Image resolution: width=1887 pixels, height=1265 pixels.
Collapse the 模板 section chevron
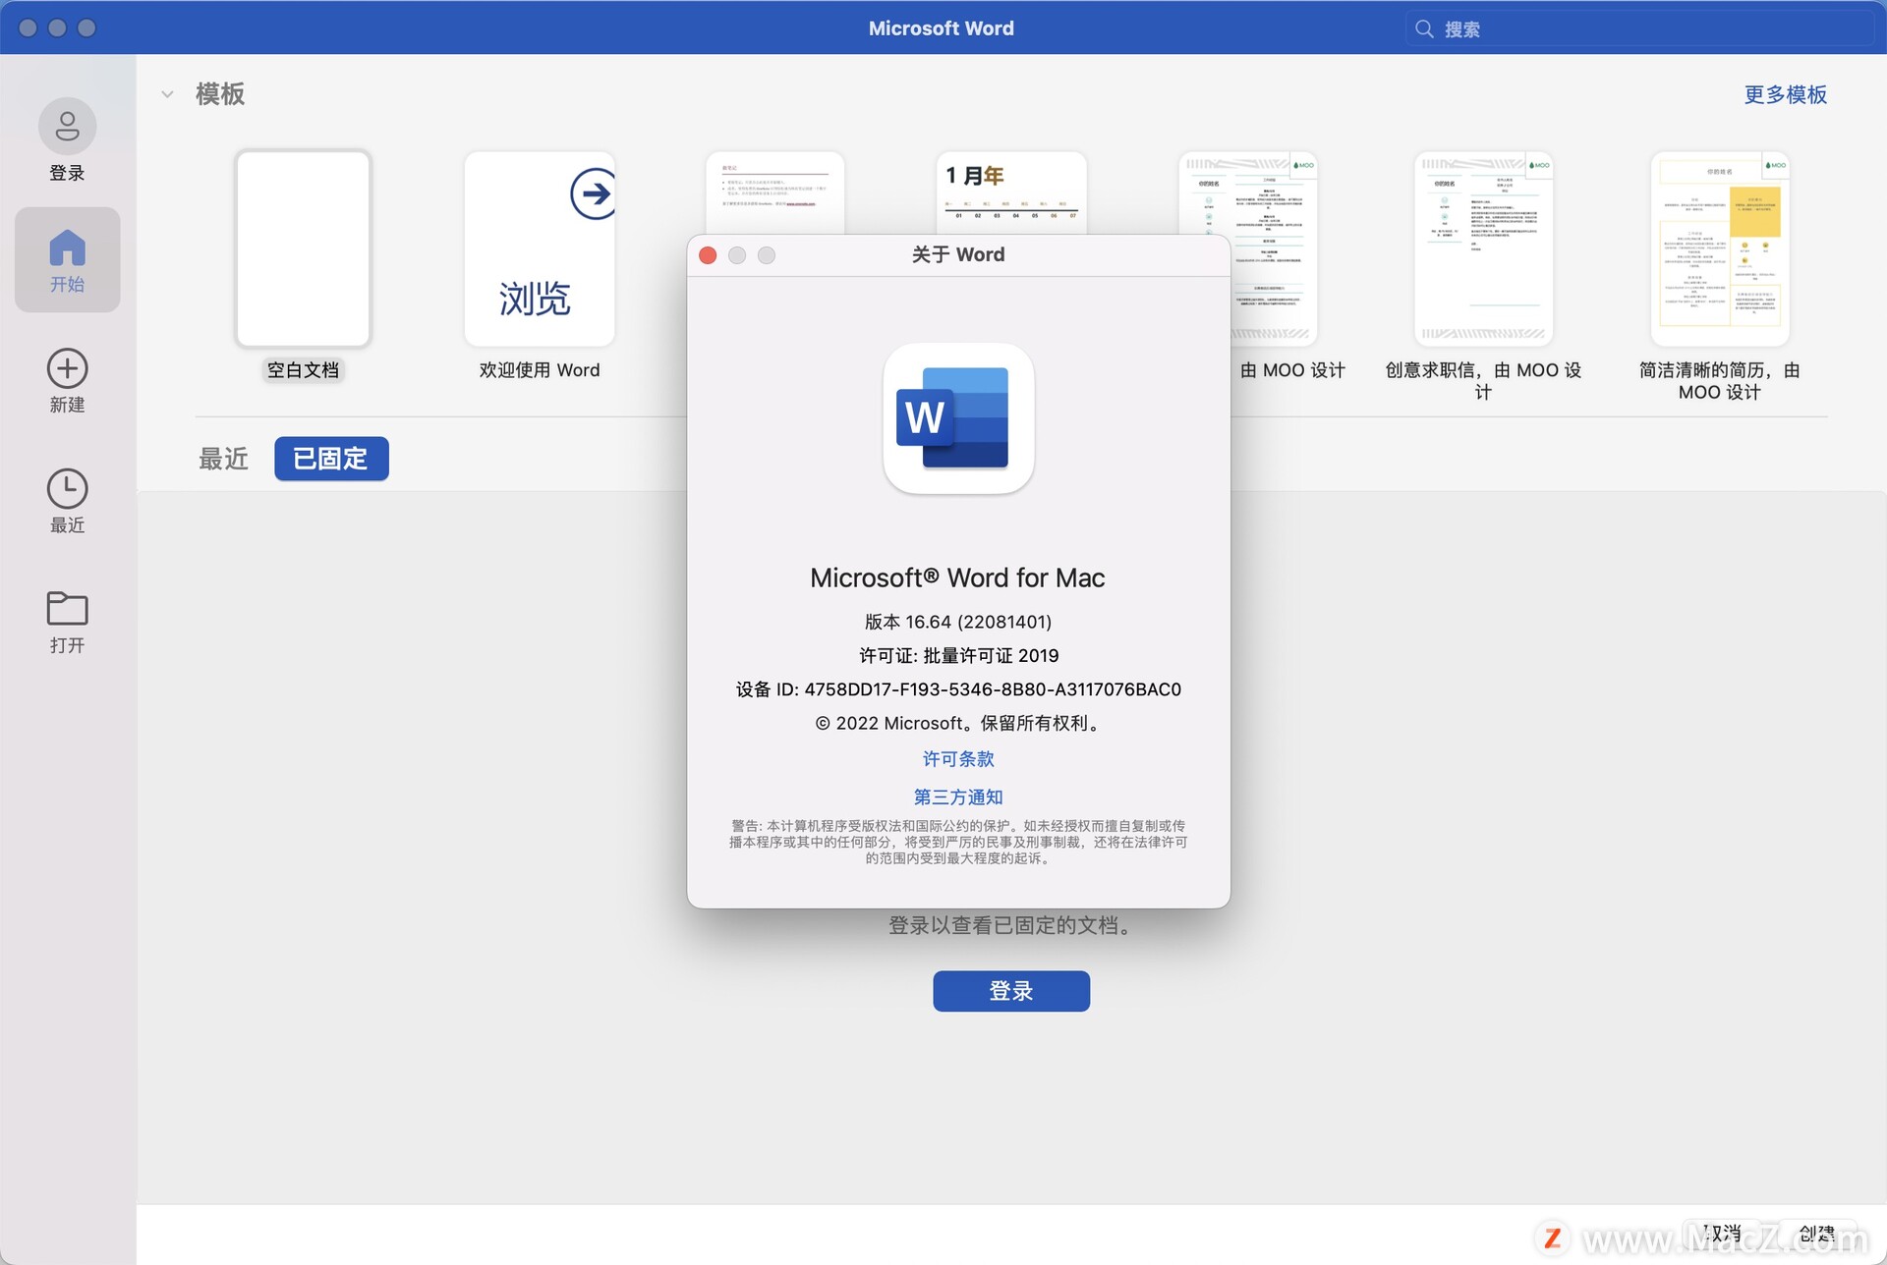(167, 94)
